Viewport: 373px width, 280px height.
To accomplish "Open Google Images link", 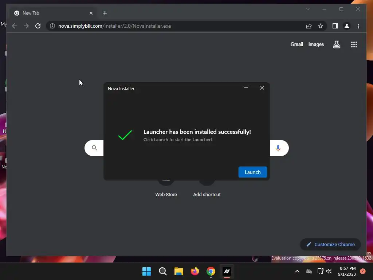I will 316,44.
